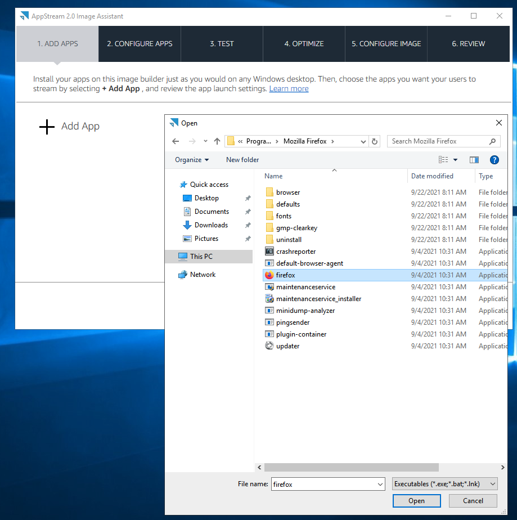Select the gmp-clearkey folder name

tap(296, 228)
